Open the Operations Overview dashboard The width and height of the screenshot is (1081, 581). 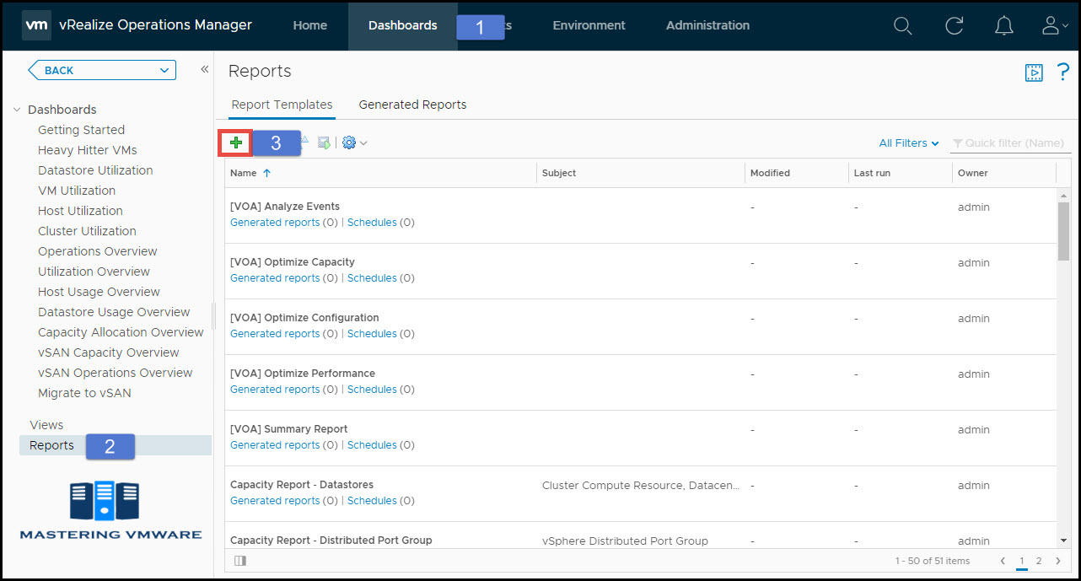[98, 251]
